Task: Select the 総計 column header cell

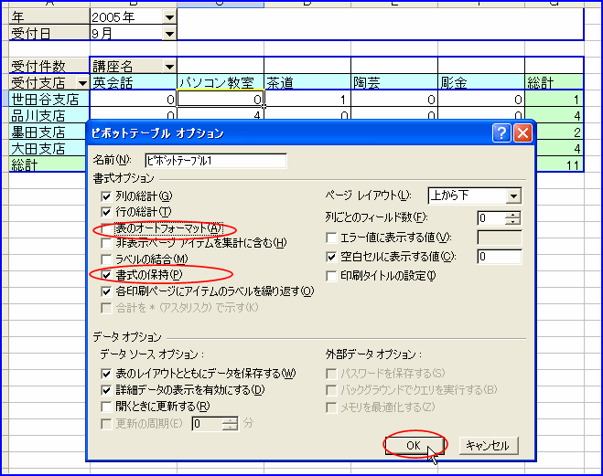Action: coord(555,82)
